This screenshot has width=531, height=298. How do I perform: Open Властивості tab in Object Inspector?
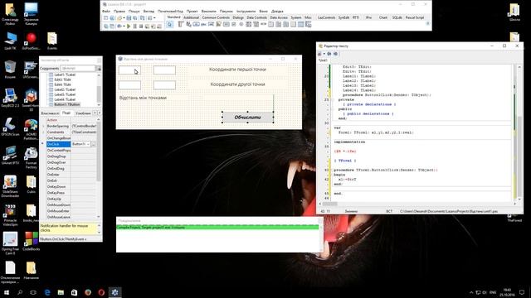(50, 113)
